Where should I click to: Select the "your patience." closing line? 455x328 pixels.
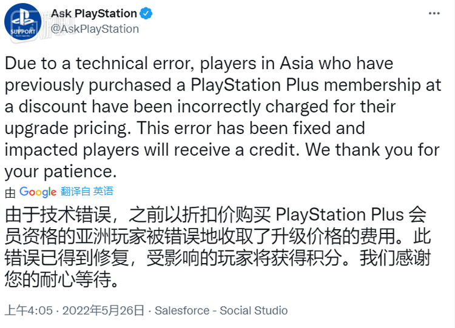[x=61, y=172]
